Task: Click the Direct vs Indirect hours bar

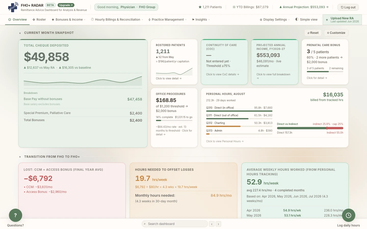Action: pyautogui.click(x=310, y=128)
